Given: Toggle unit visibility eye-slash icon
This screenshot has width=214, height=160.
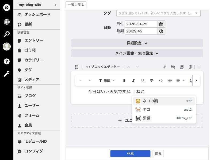Looking at the screenshot, I should tap(173, 67).
